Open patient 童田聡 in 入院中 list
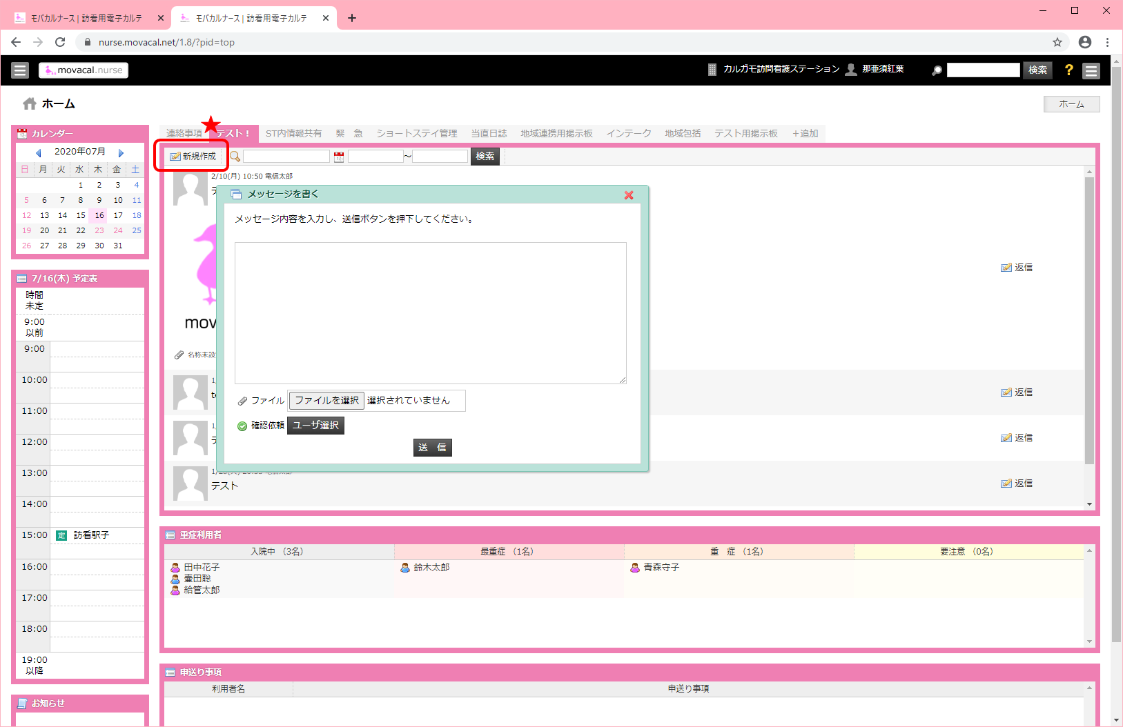This screenshot has width=1123, height=727. click(197, 579)
